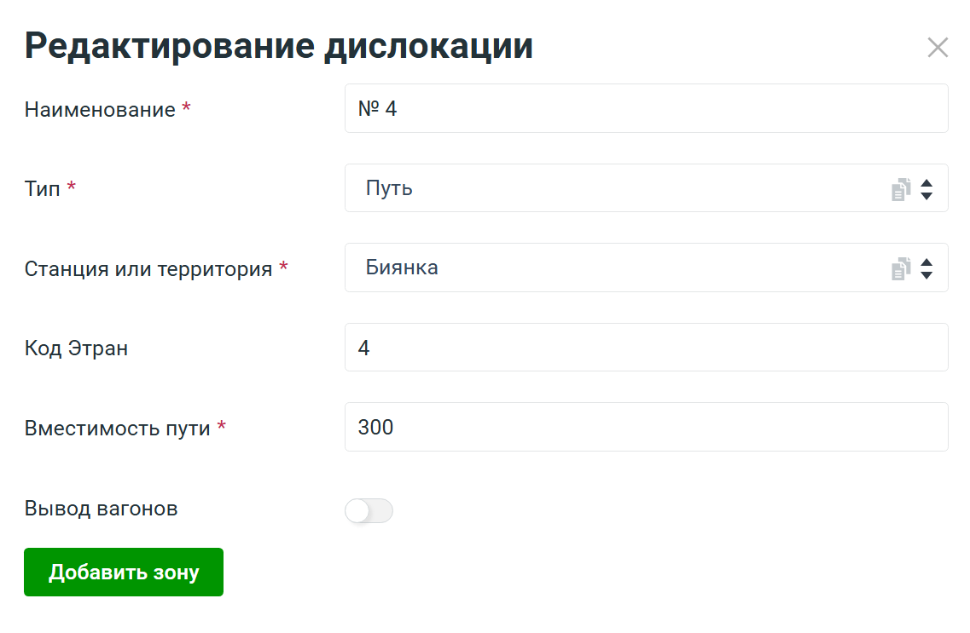Click the copy icon in the Станция field
The height and width of the screenshot is (633, 970).
click(x=901, y=269)
